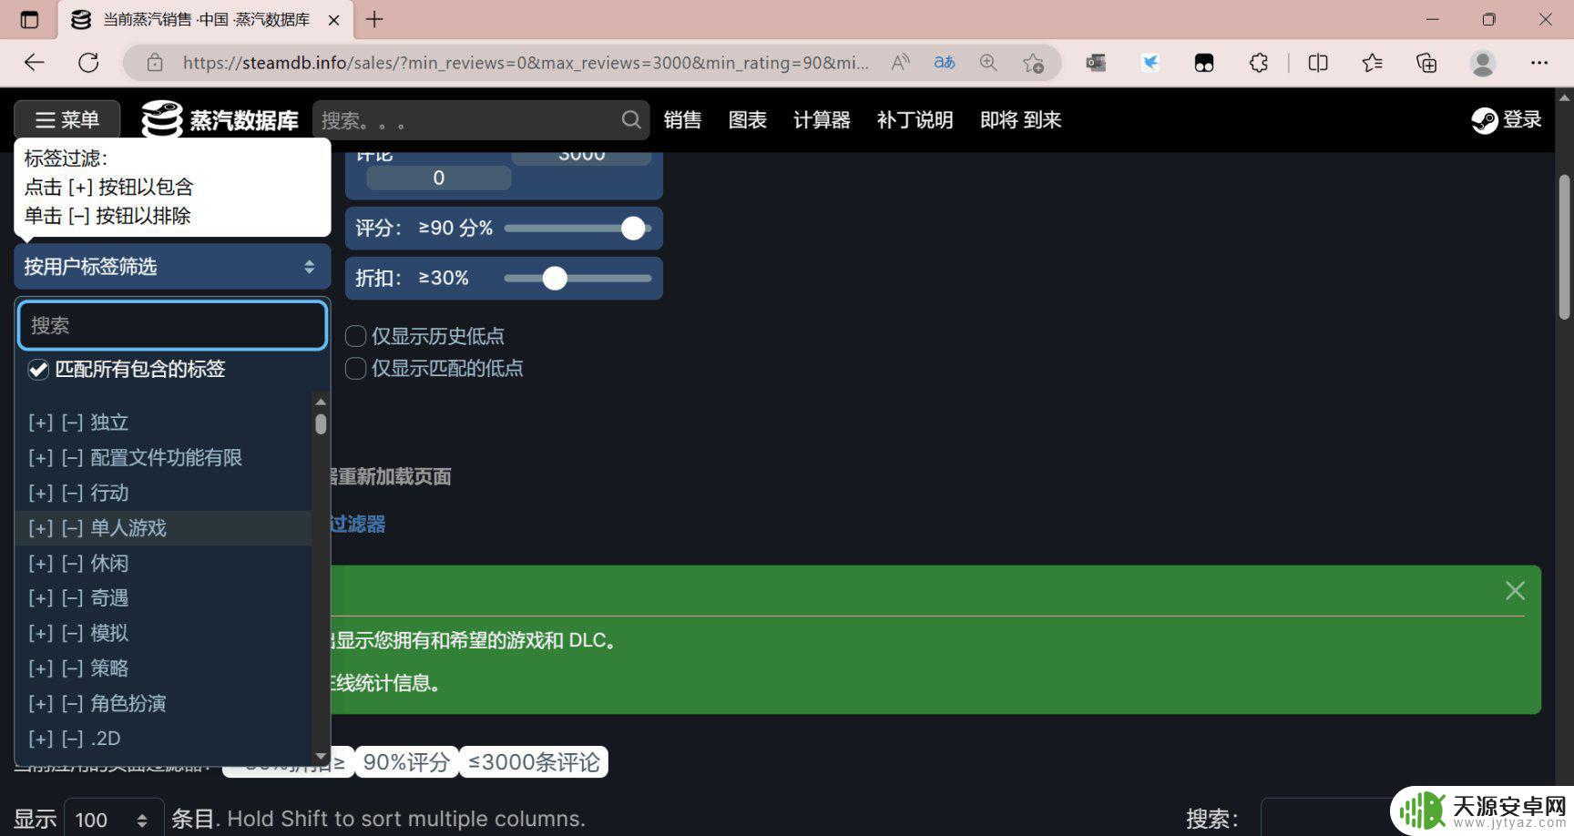Open the 计算器 nav item
The height and width of the screenshot is (836, 1574).
click(822, 119)
